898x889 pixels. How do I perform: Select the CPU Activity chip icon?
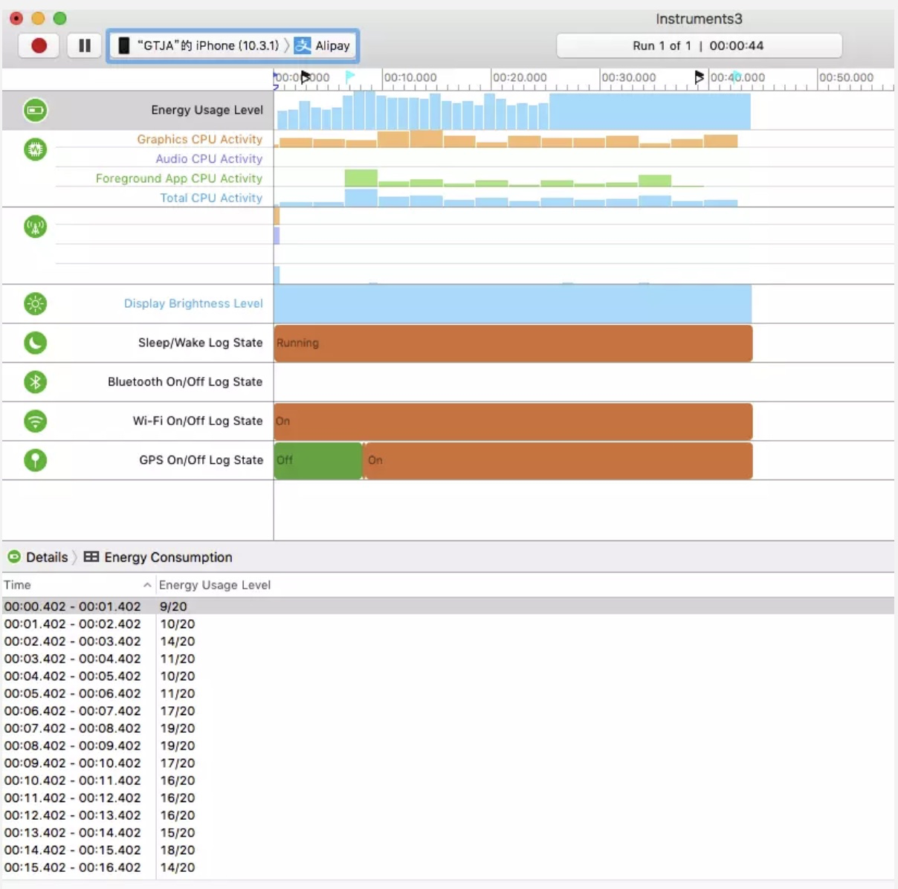(x=35, y=149)
